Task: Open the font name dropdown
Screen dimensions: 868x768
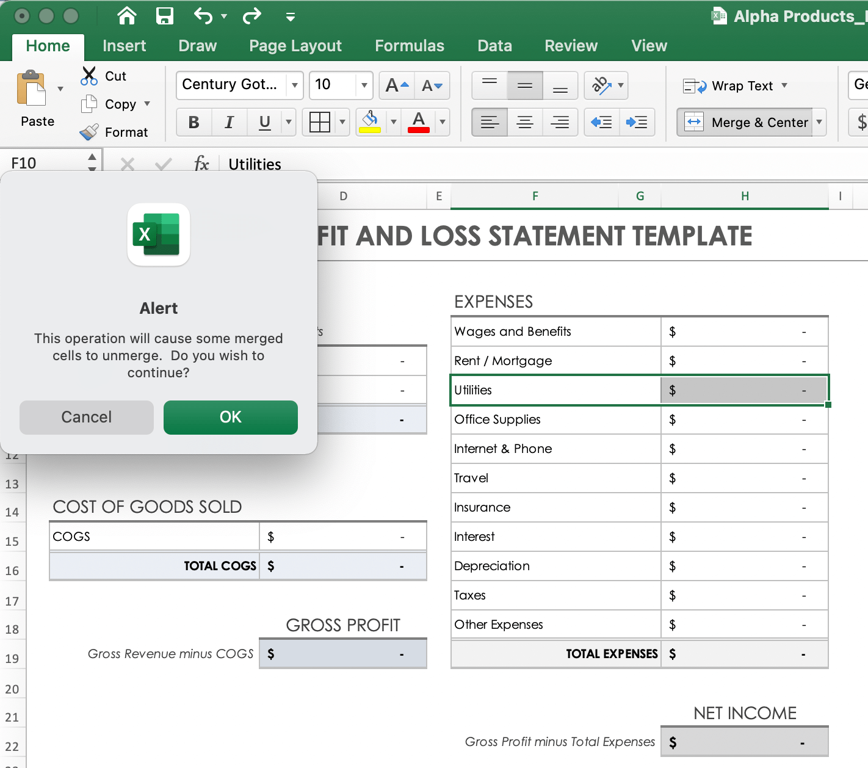Action: click(295, 85)
